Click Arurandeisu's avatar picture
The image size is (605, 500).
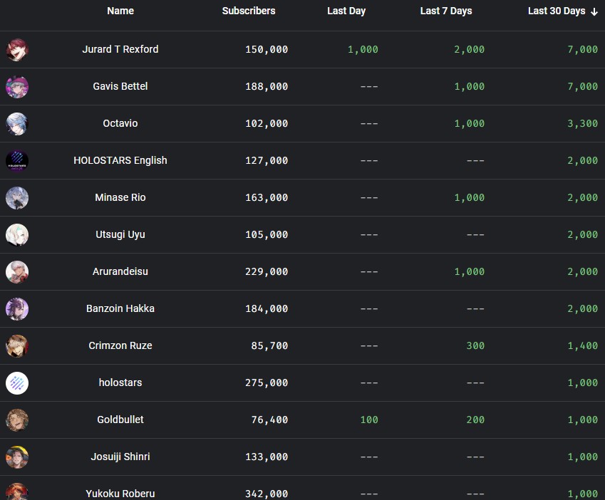tap(17, 272)
